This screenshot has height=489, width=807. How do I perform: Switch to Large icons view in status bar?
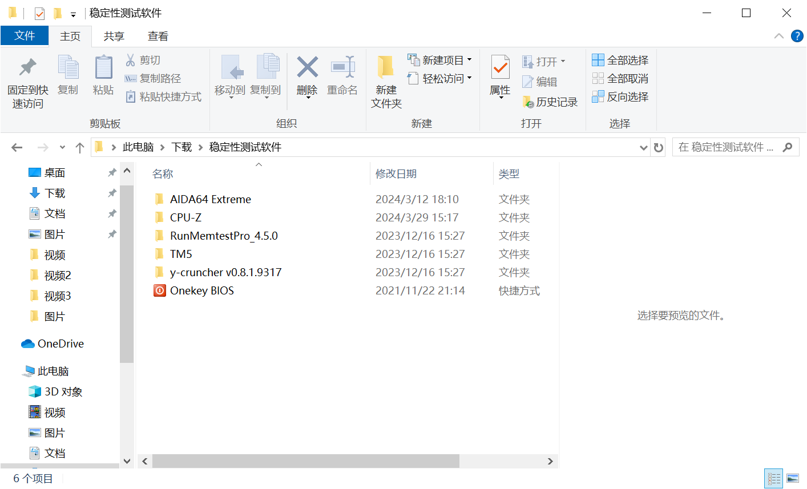793,478
